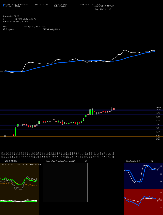Click the 'MACD: 10.32, 9.57, 0.75 D' line
The image size is (163, 215).
coord(15,21)
